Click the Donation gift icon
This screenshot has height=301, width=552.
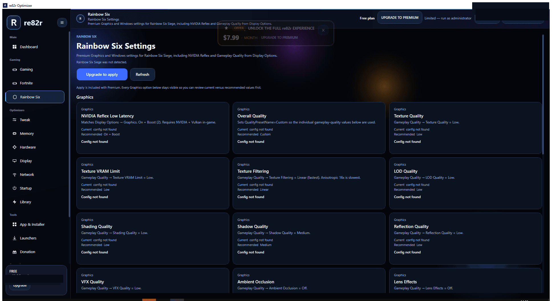click(x=15, y=252)
